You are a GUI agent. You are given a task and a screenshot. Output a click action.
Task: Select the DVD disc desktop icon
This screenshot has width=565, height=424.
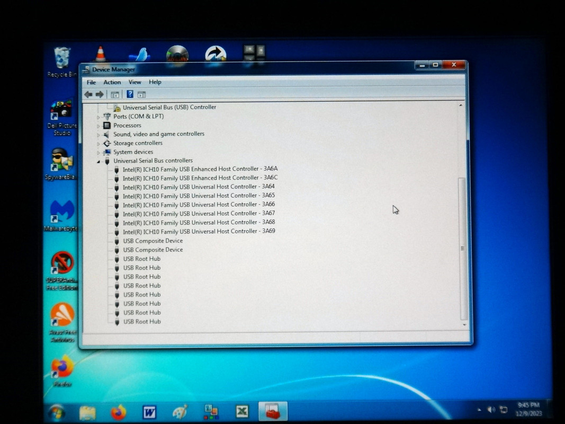tap(177, 55)
